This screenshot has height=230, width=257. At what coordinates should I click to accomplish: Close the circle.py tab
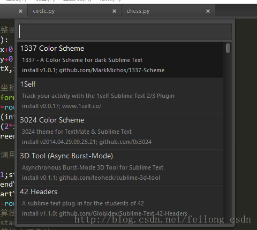[x=114, y=11]
